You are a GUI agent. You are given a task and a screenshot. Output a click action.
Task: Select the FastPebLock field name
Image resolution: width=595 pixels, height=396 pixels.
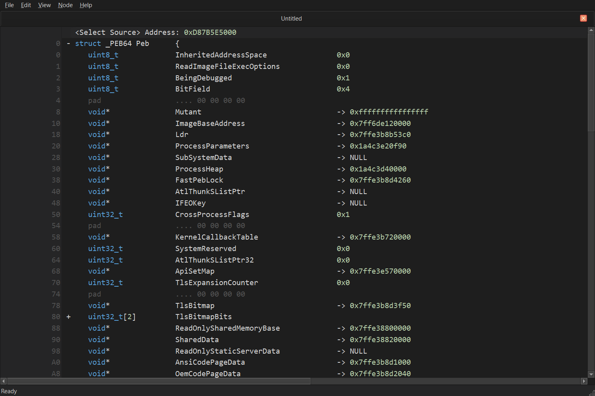pos(199,180)
